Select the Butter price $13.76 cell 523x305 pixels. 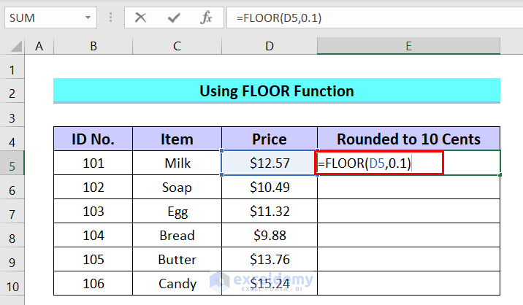pos(270,259)
